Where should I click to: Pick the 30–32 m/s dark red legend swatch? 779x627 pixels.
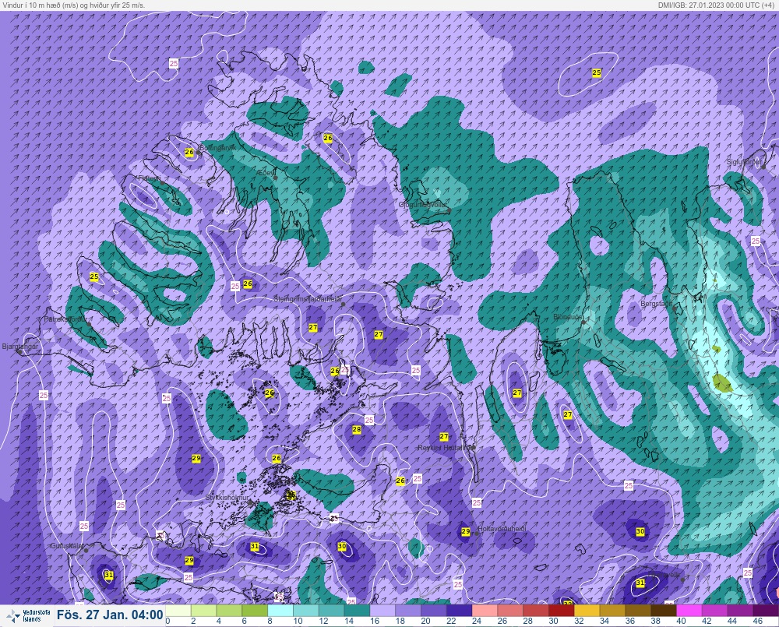pos(561,610)
